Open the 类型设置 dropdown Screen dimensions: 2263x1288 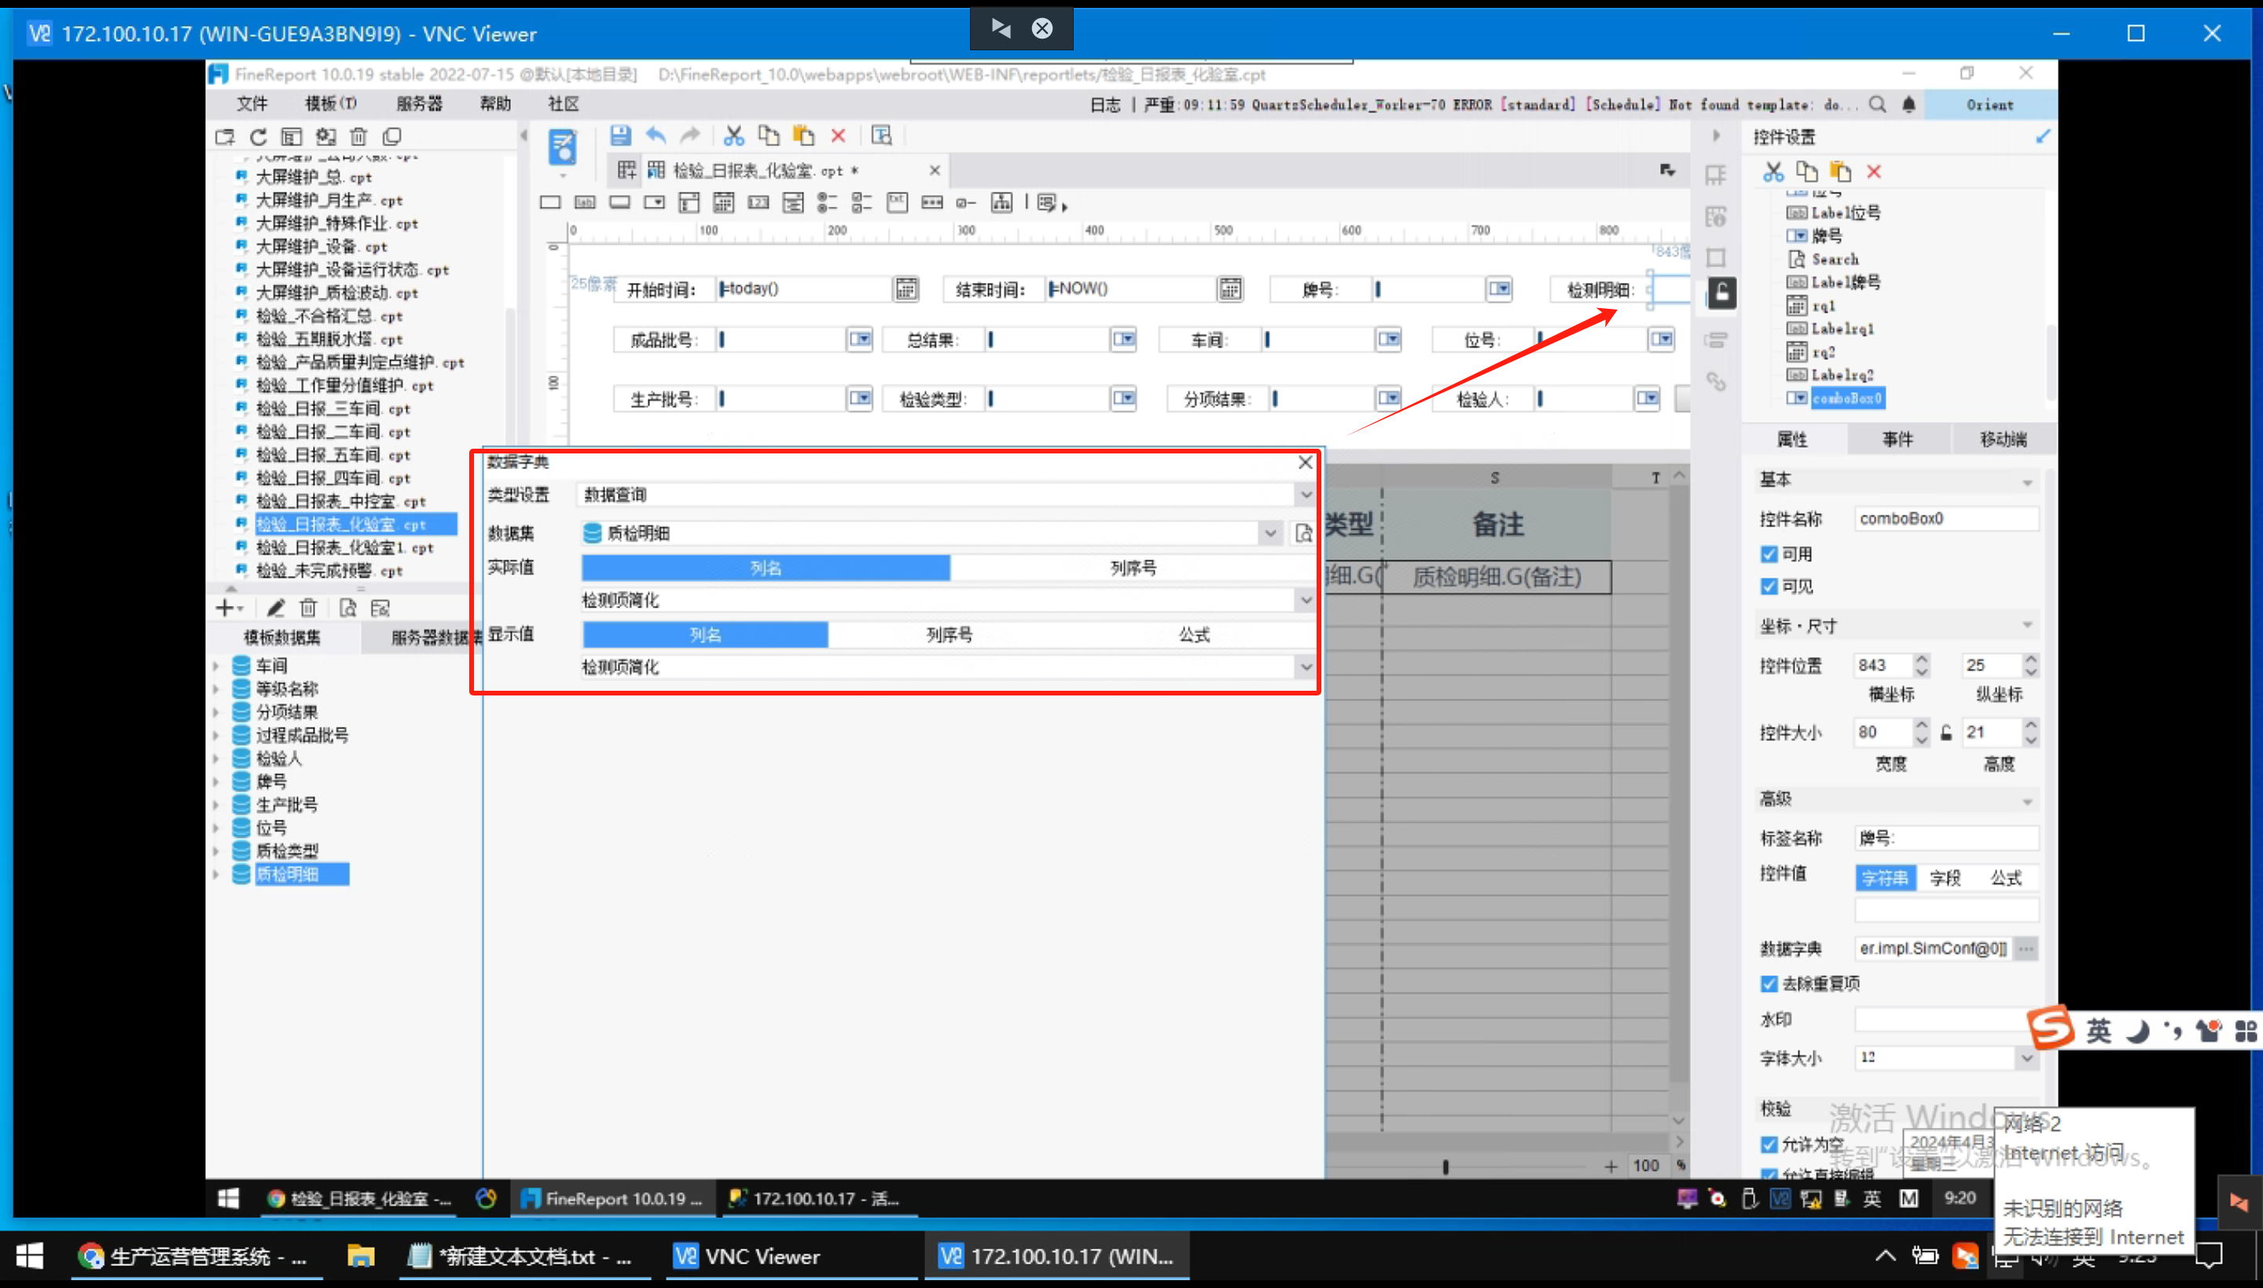click(x=1306, y=494)
